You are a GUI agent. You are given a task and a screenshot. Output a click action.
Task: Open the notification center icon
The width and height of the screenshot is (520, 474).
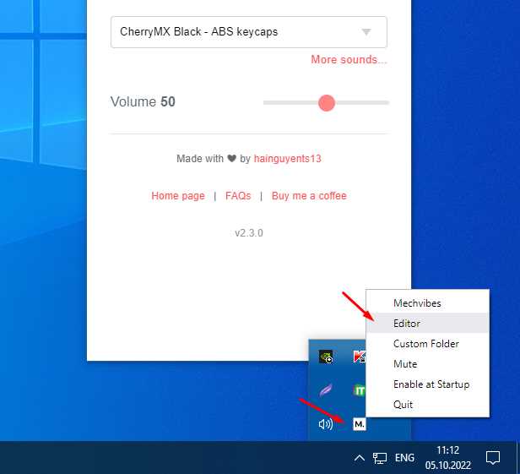[493, 458]
